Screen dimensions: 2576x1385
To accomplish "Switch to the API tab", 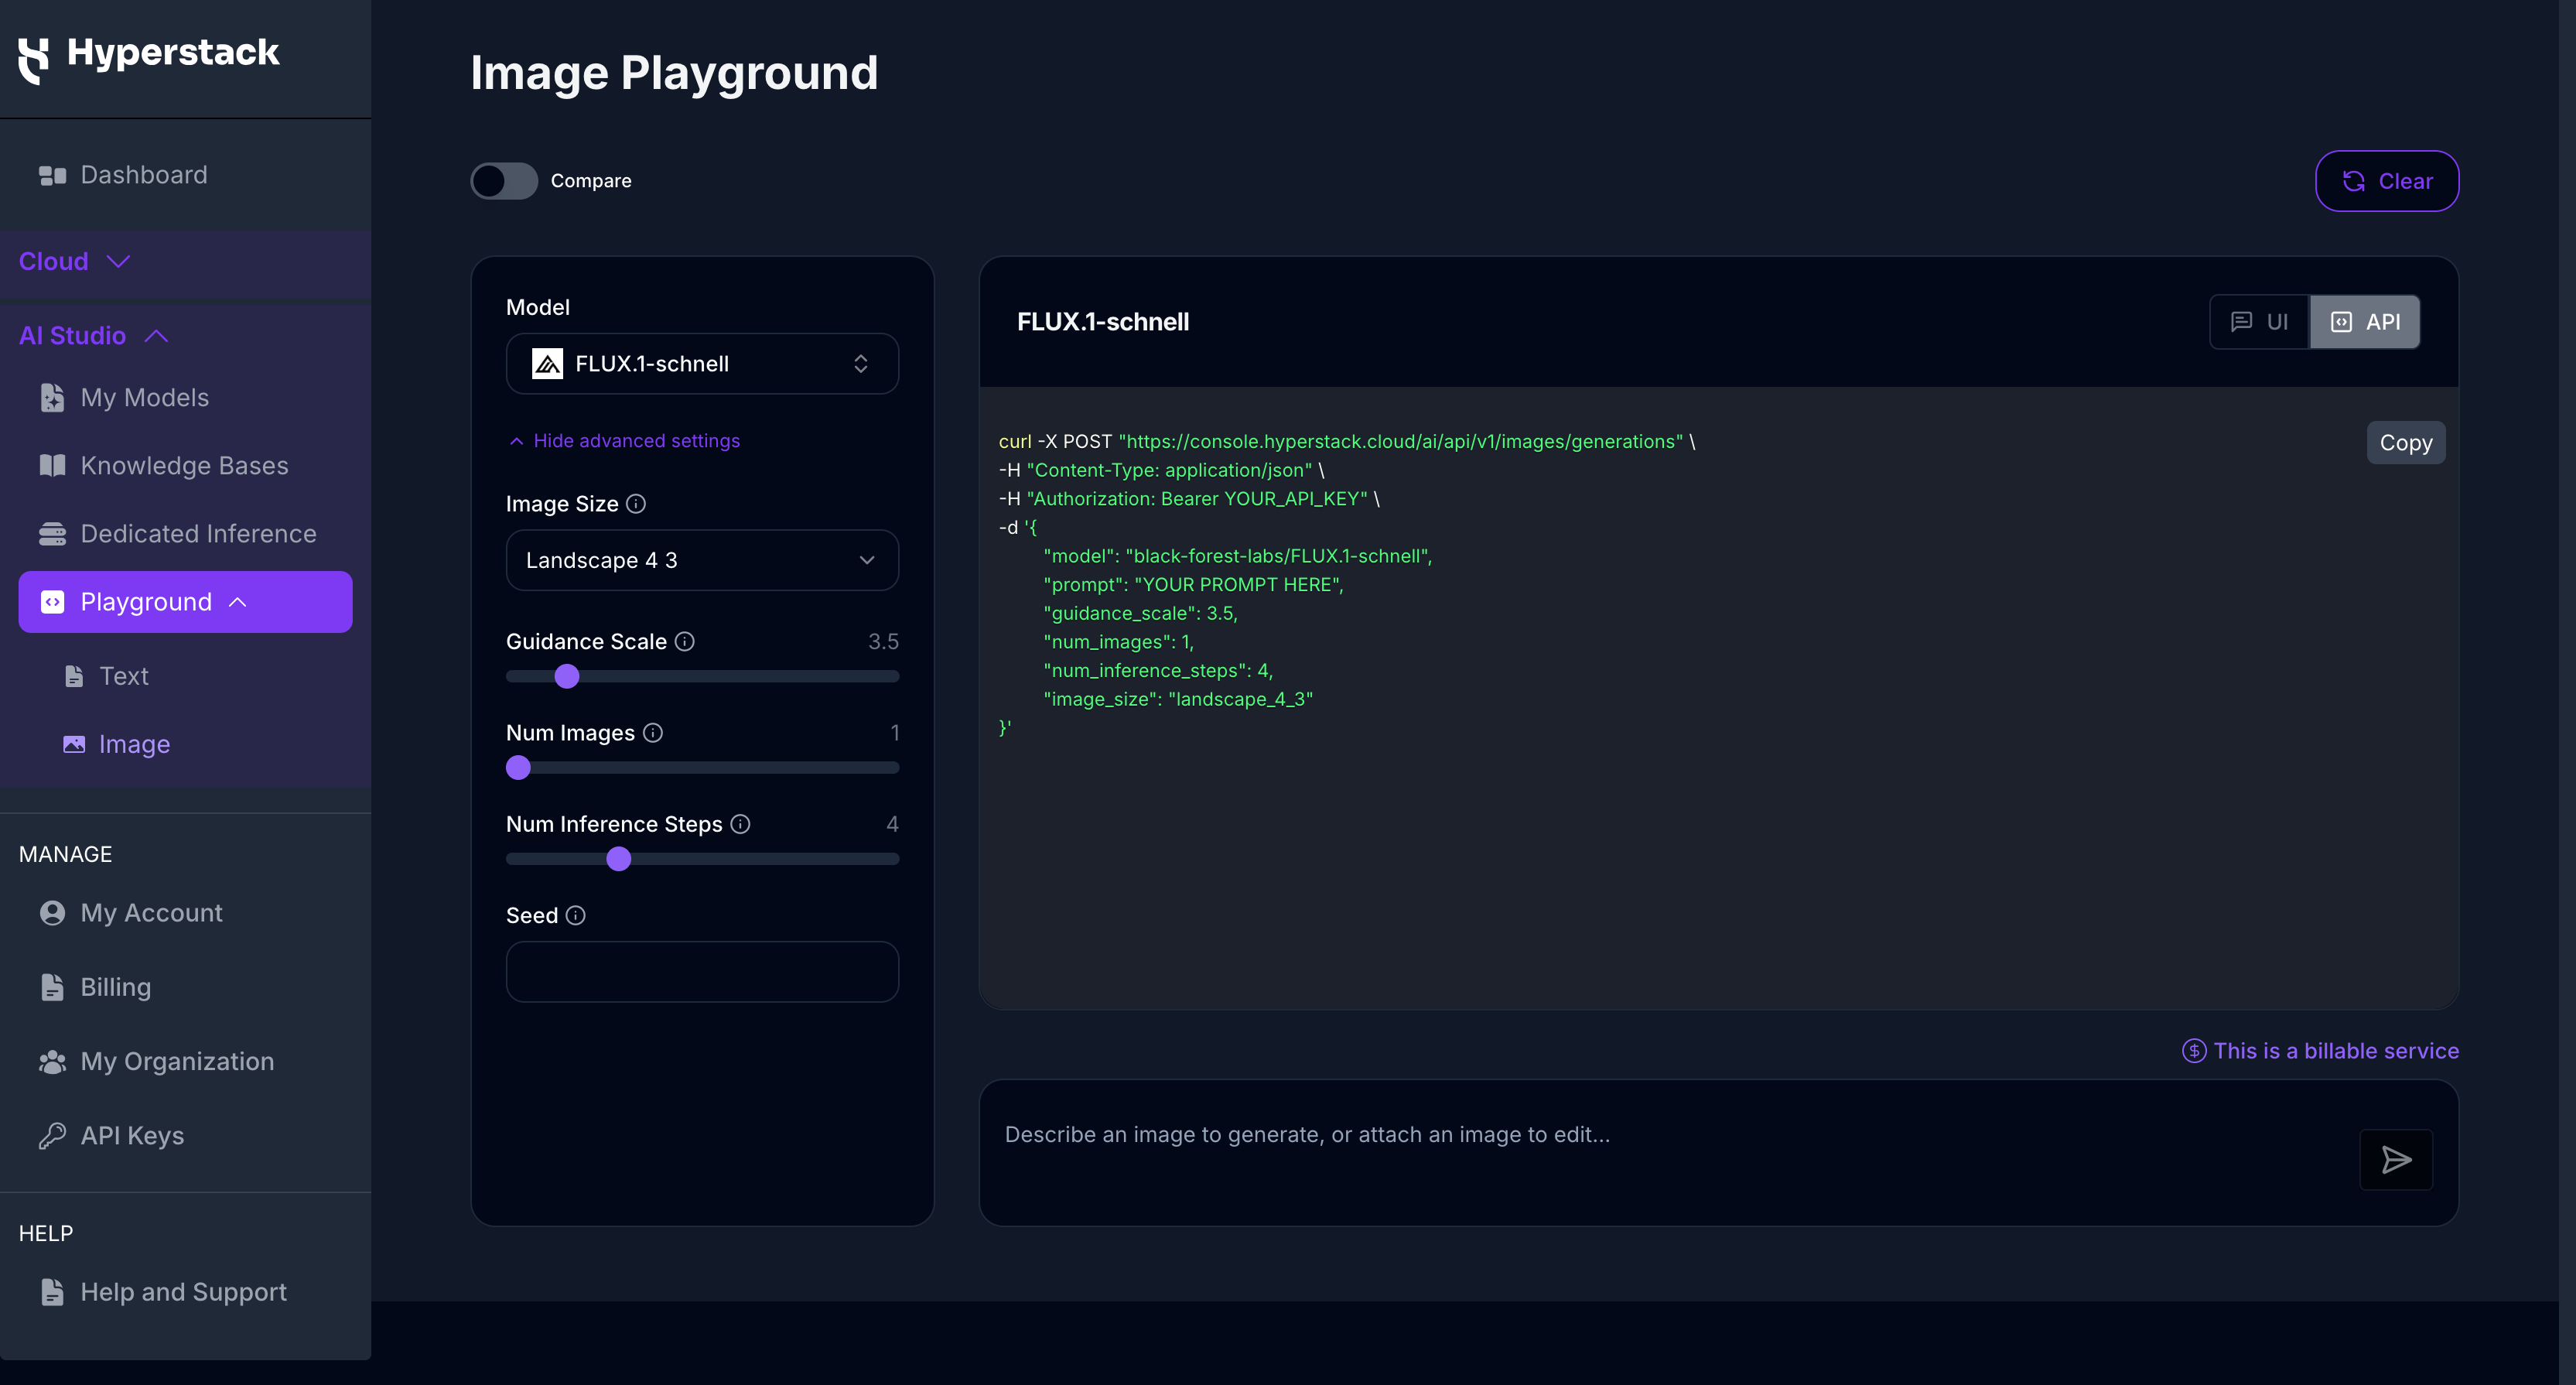I will [2364, 322].
